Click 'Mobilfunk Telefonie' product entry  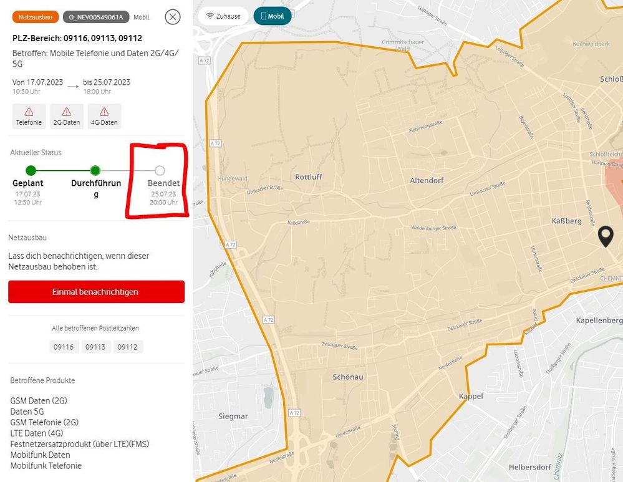(x=46, y=465)
